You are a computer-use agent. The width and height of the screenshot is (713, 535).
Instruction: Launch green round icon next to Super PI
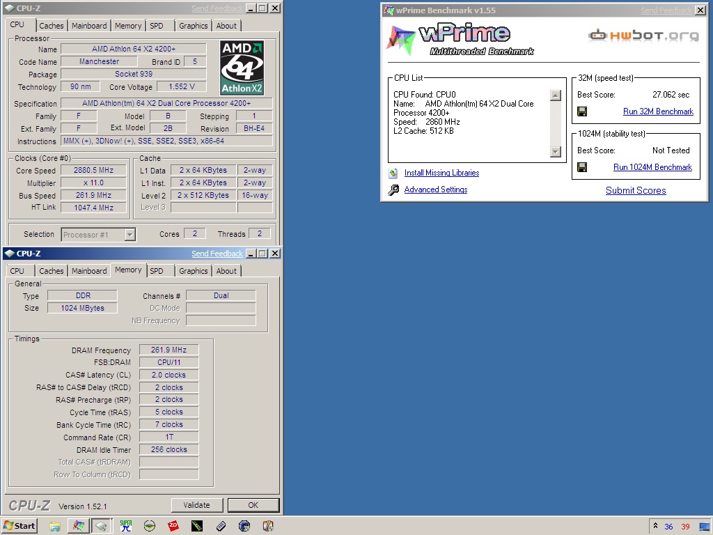coord(150,527)
